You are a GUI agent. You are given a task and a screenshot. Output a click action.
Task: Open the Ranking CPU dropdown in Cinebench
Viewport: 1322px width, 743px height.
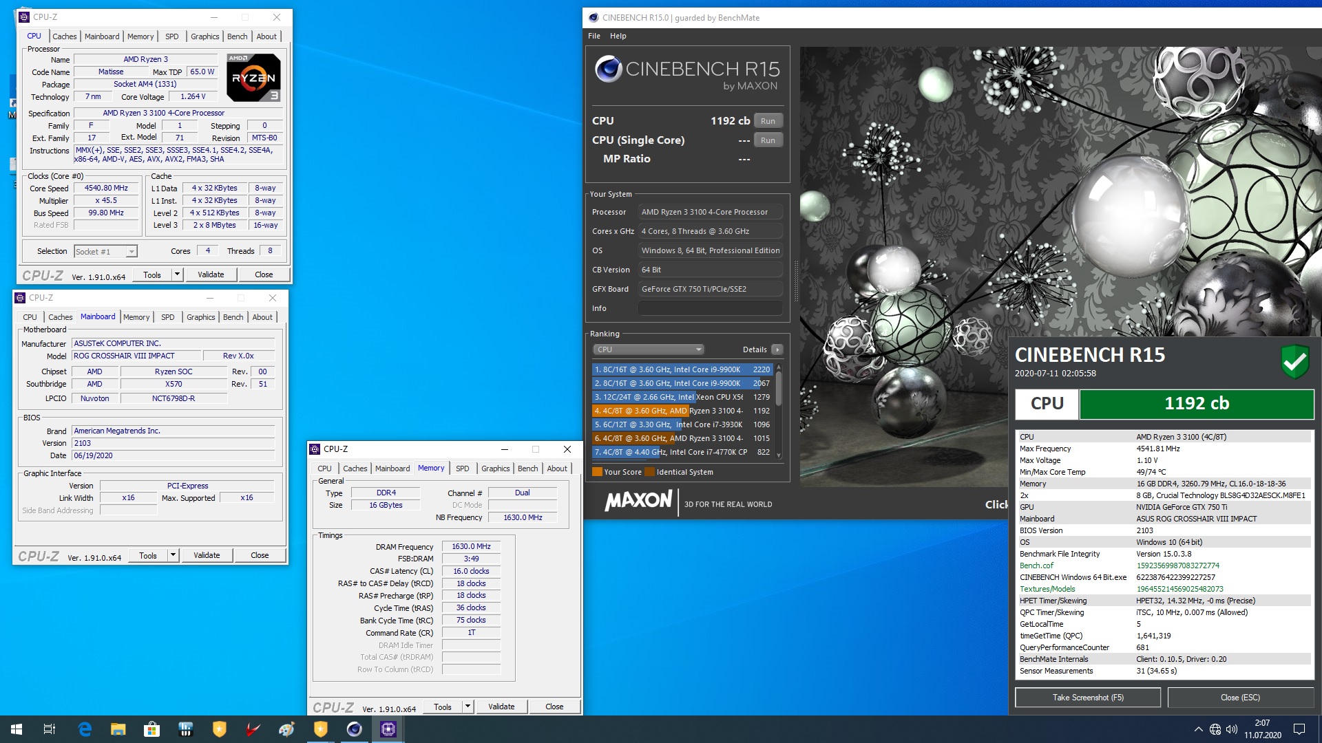(649, 349)
